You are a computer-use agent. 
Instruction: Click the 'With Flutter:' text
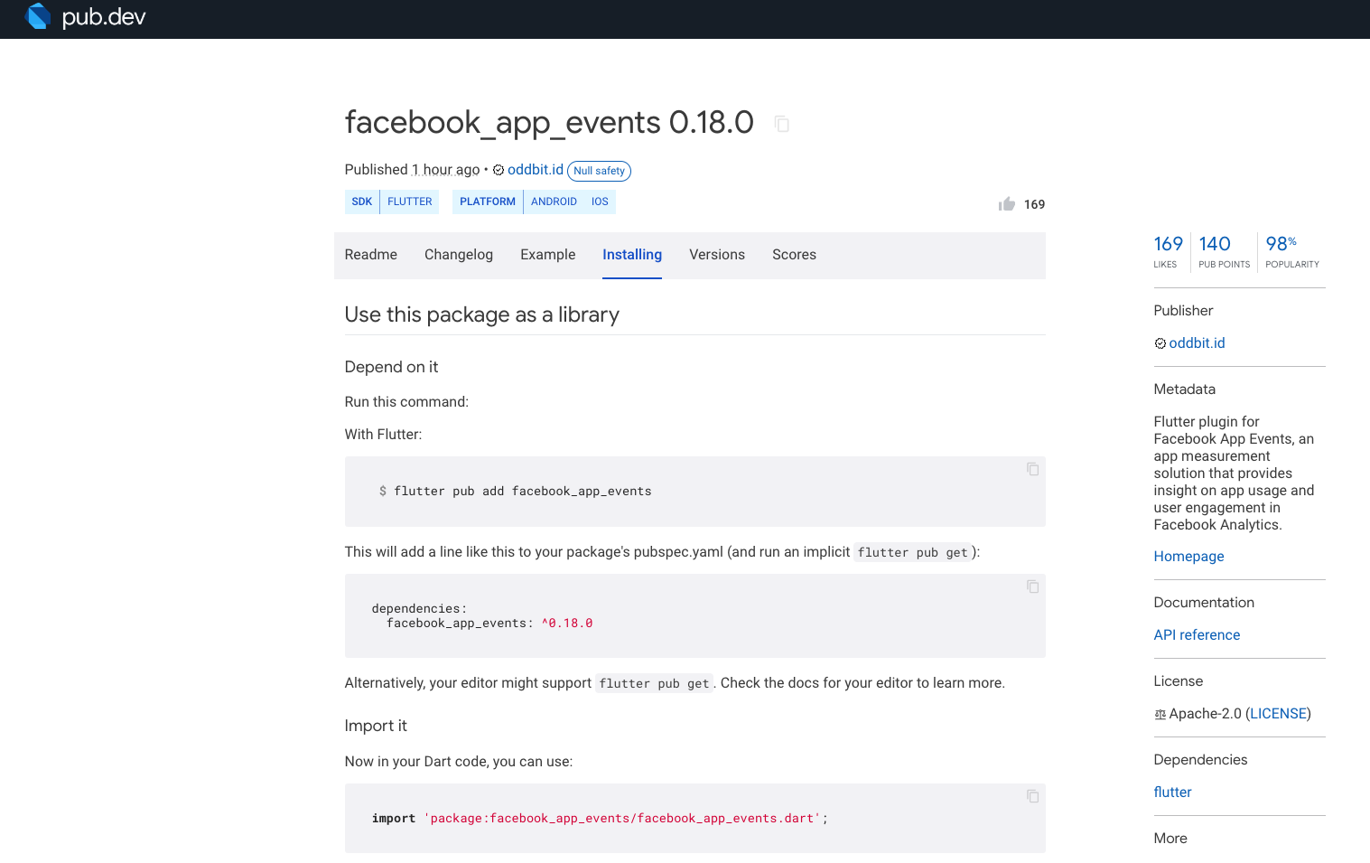pyautogui.click(x=384, y=435)
